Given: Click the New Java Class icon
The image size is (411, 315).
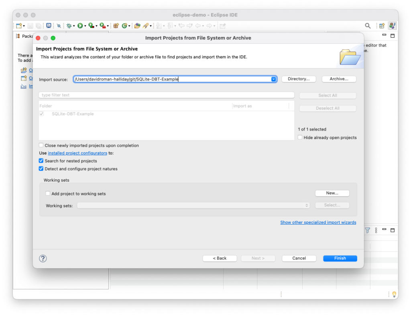Looking at the screenshot, I should click(x=124, y=26).
